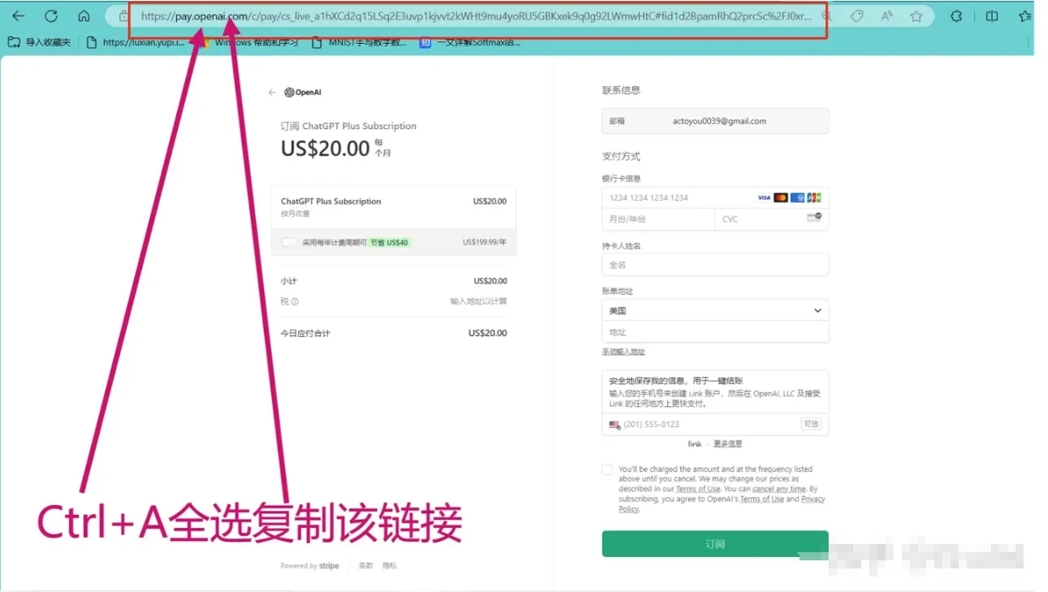Open the 导入收藏夹 bookmark folder
Image resolution: width=1048 pixels, height=592 pixels.
click(x=39, y=42)
